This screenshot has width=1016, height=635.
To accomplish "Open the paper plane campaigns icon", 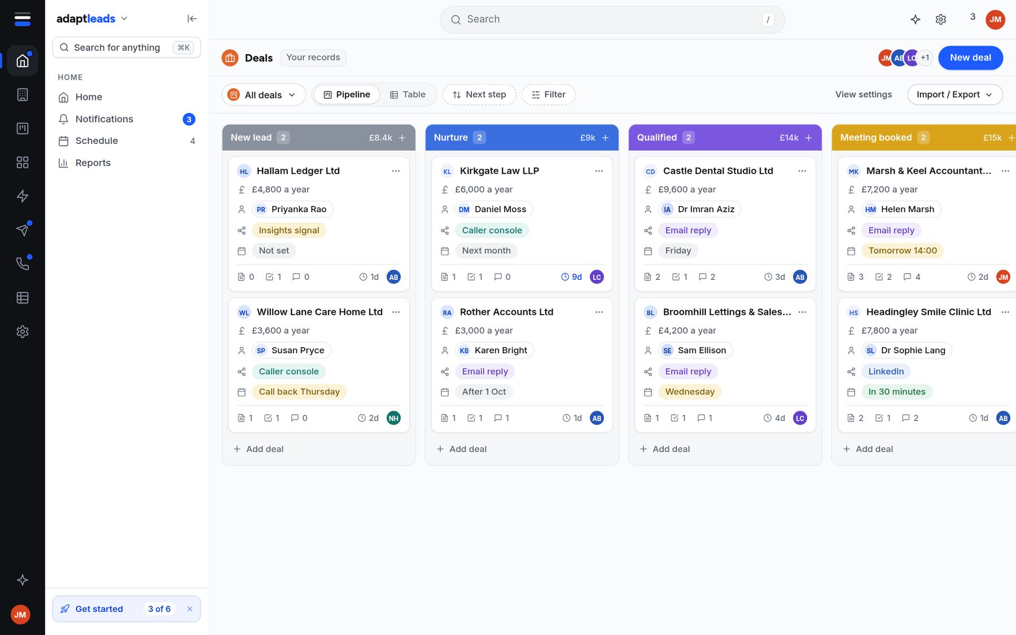I will click(x=23, y=230).
